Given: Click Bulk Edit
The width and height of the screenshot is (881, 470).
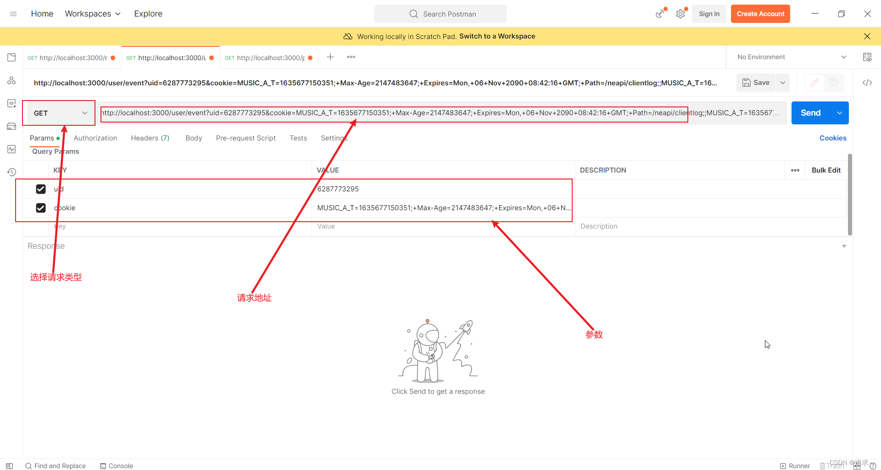Looking at the screenshot, I should (826, 170).
